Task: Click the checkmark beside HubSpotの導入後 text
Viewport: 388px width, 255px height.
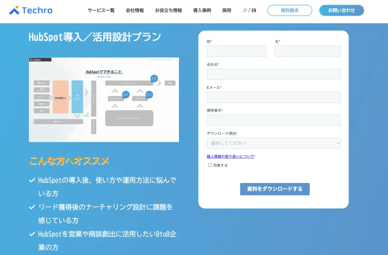Action: 32,180
